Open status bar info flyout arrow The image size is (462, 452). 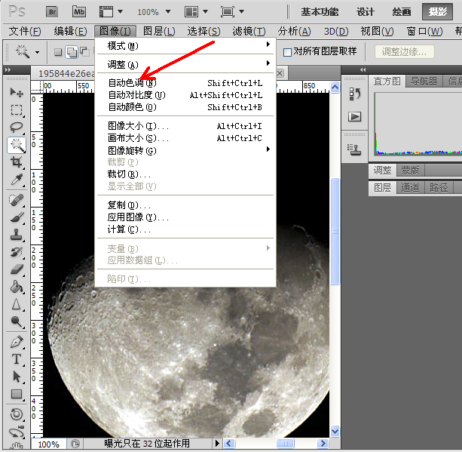(217, 443)
